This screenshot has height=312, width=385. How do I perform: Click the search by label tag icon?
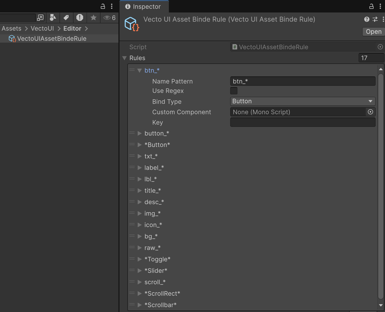(x=66, y=17)
